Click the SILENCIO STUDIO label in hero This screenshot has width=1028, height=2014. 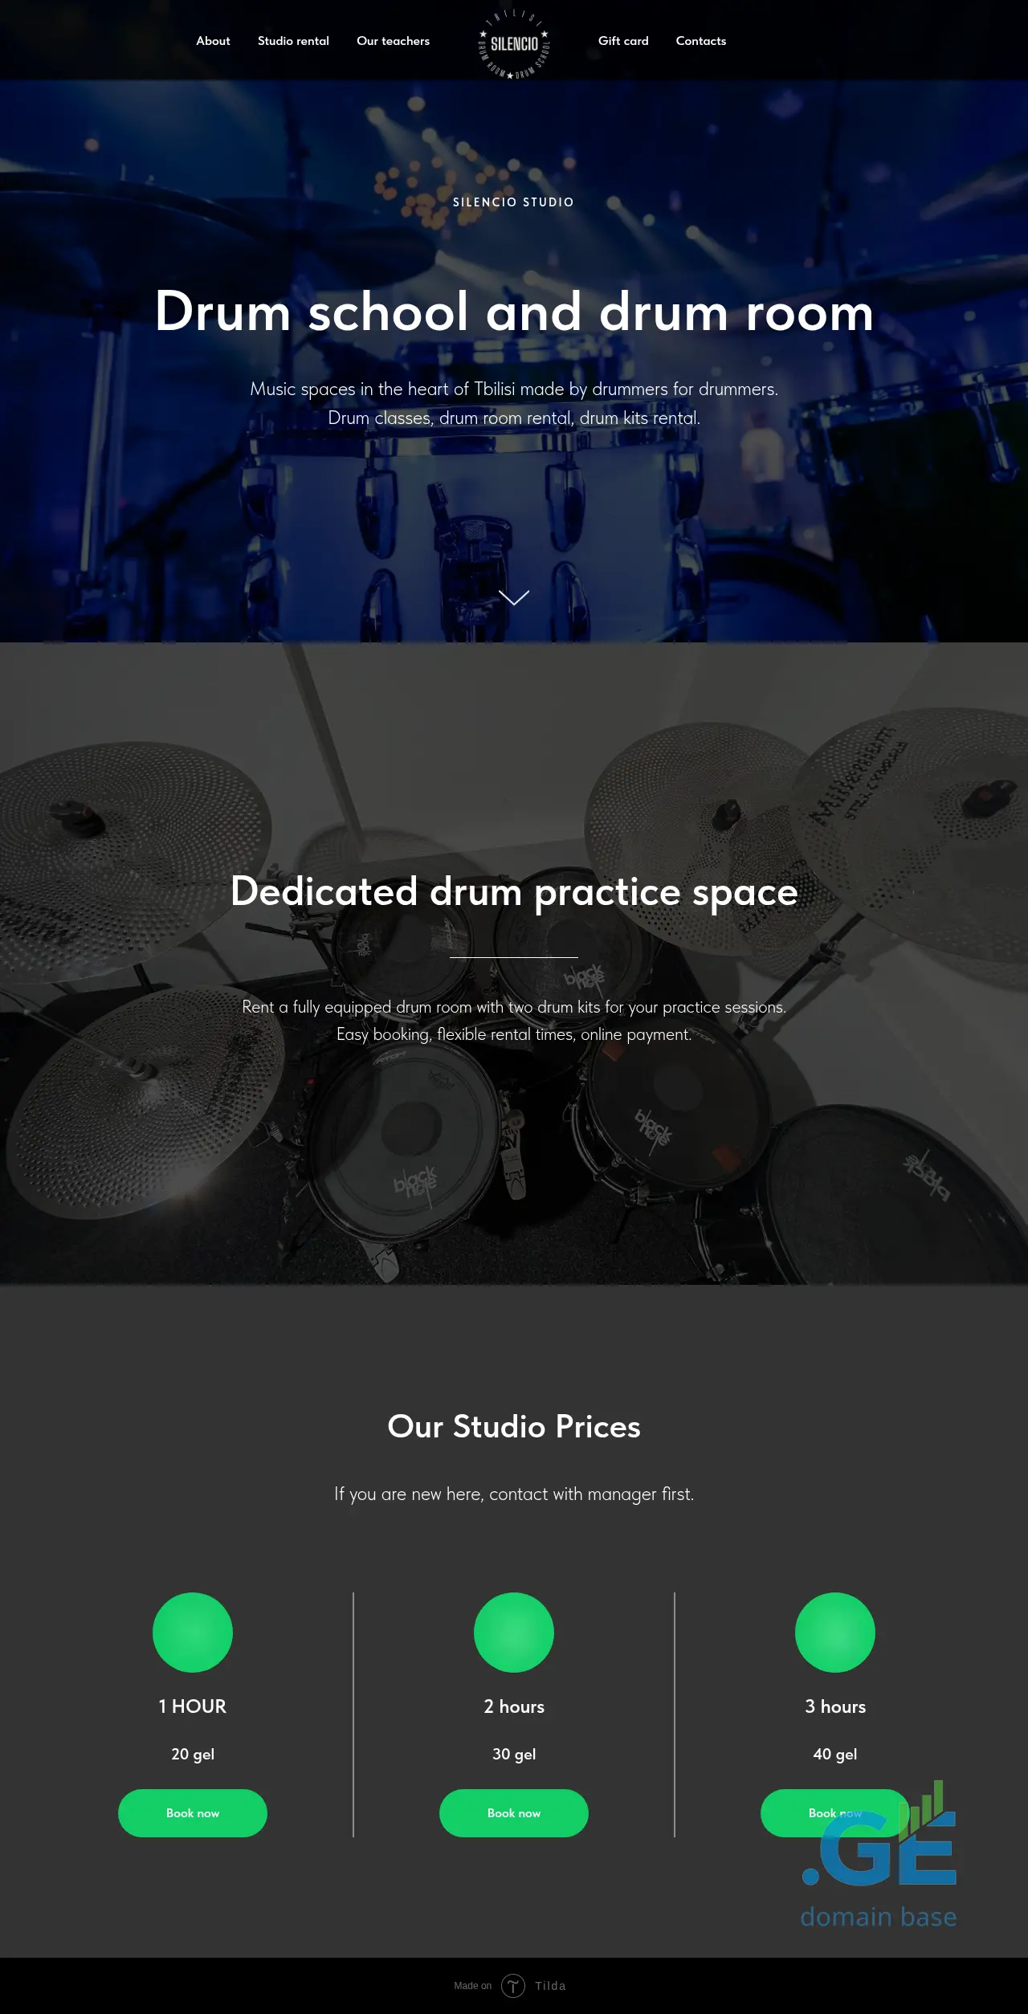(514, 202)
